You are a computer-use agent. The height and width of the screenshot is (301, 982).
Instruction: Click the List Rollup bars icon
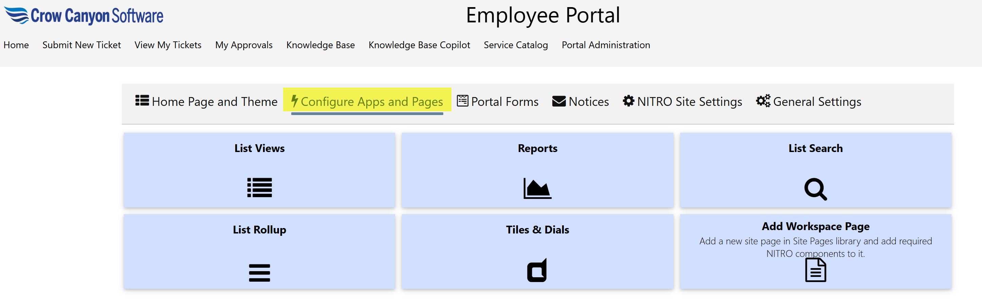click(x=259, y=272)
